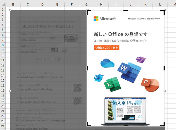This screenshot has width=176, height=130.
Task: Select column G header
Action: (x=87, y=4)
